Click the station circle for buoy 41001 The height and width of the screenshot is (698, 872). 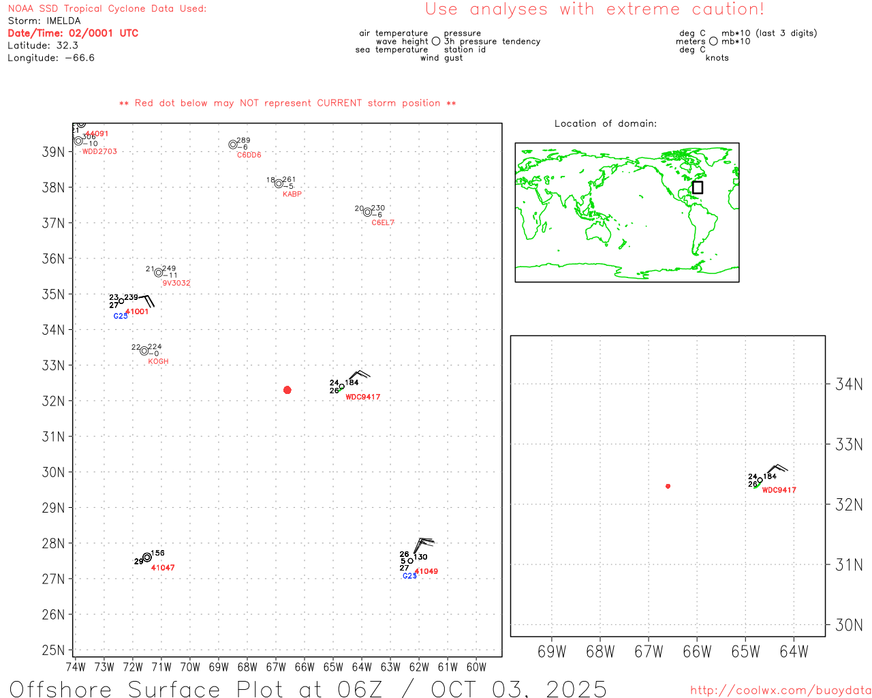tap(121, 301)
